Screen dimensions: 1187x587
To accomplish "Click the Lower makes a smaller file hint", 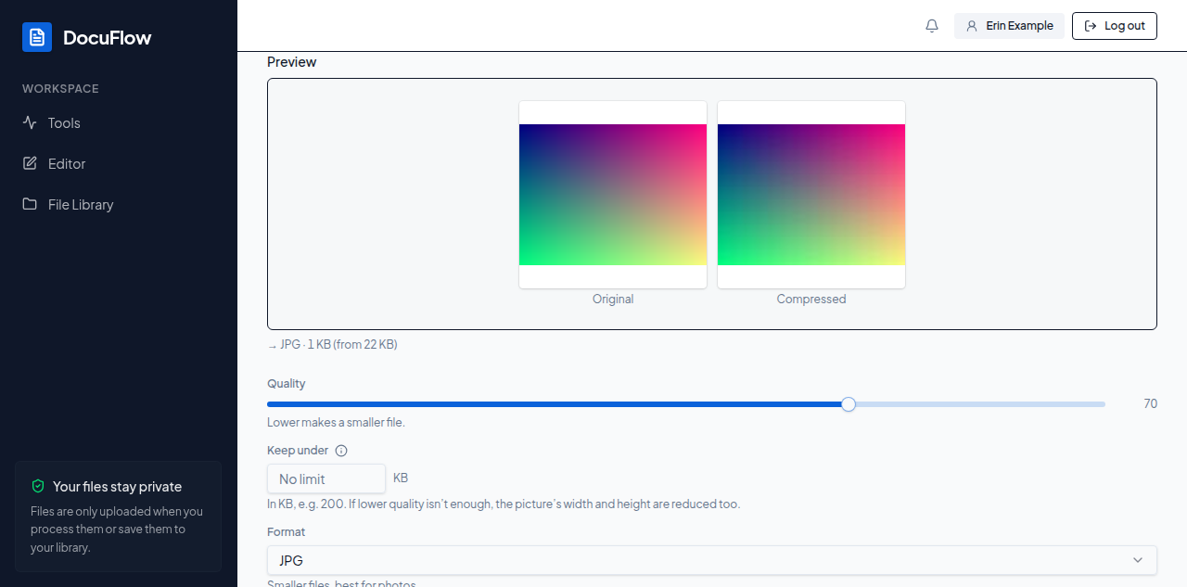I will pos(336,422).
